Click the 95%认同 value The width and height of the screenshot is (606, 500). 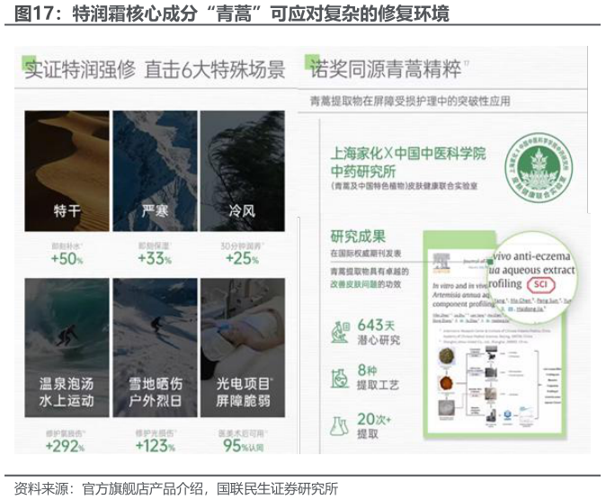point(243,446)
